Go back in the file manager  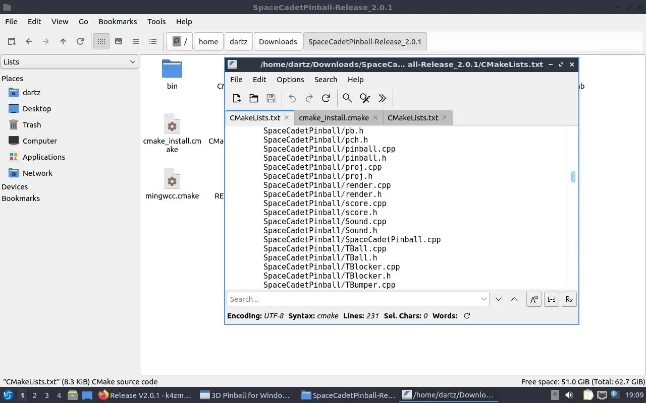pyautogui.click(x=29, y=42)
